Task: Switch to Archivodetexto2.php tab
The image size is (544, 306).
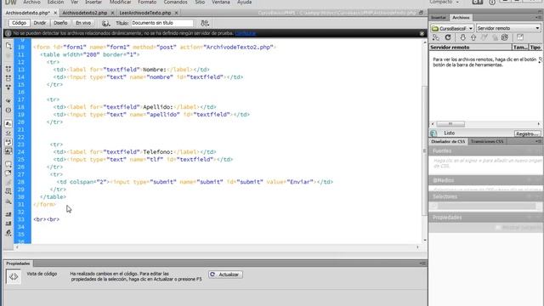Action: pyautogui.click(x=85, y=13)
